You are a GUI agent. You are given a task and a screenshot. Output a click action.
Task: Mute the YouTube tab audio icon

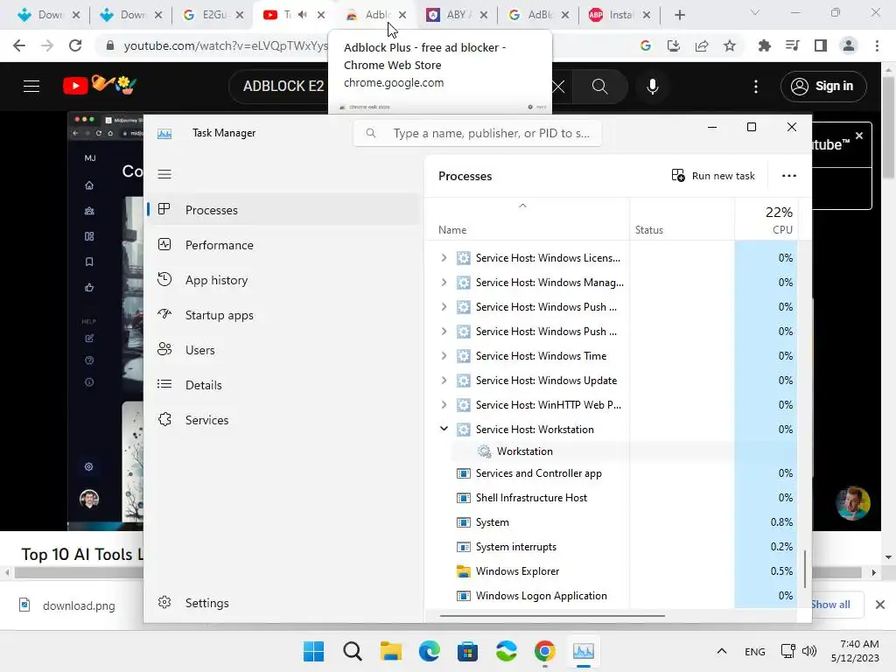tap(302, 15)
